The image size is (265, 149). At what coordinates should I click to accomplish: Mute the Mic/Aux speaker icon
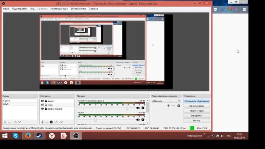coord(138,120)
